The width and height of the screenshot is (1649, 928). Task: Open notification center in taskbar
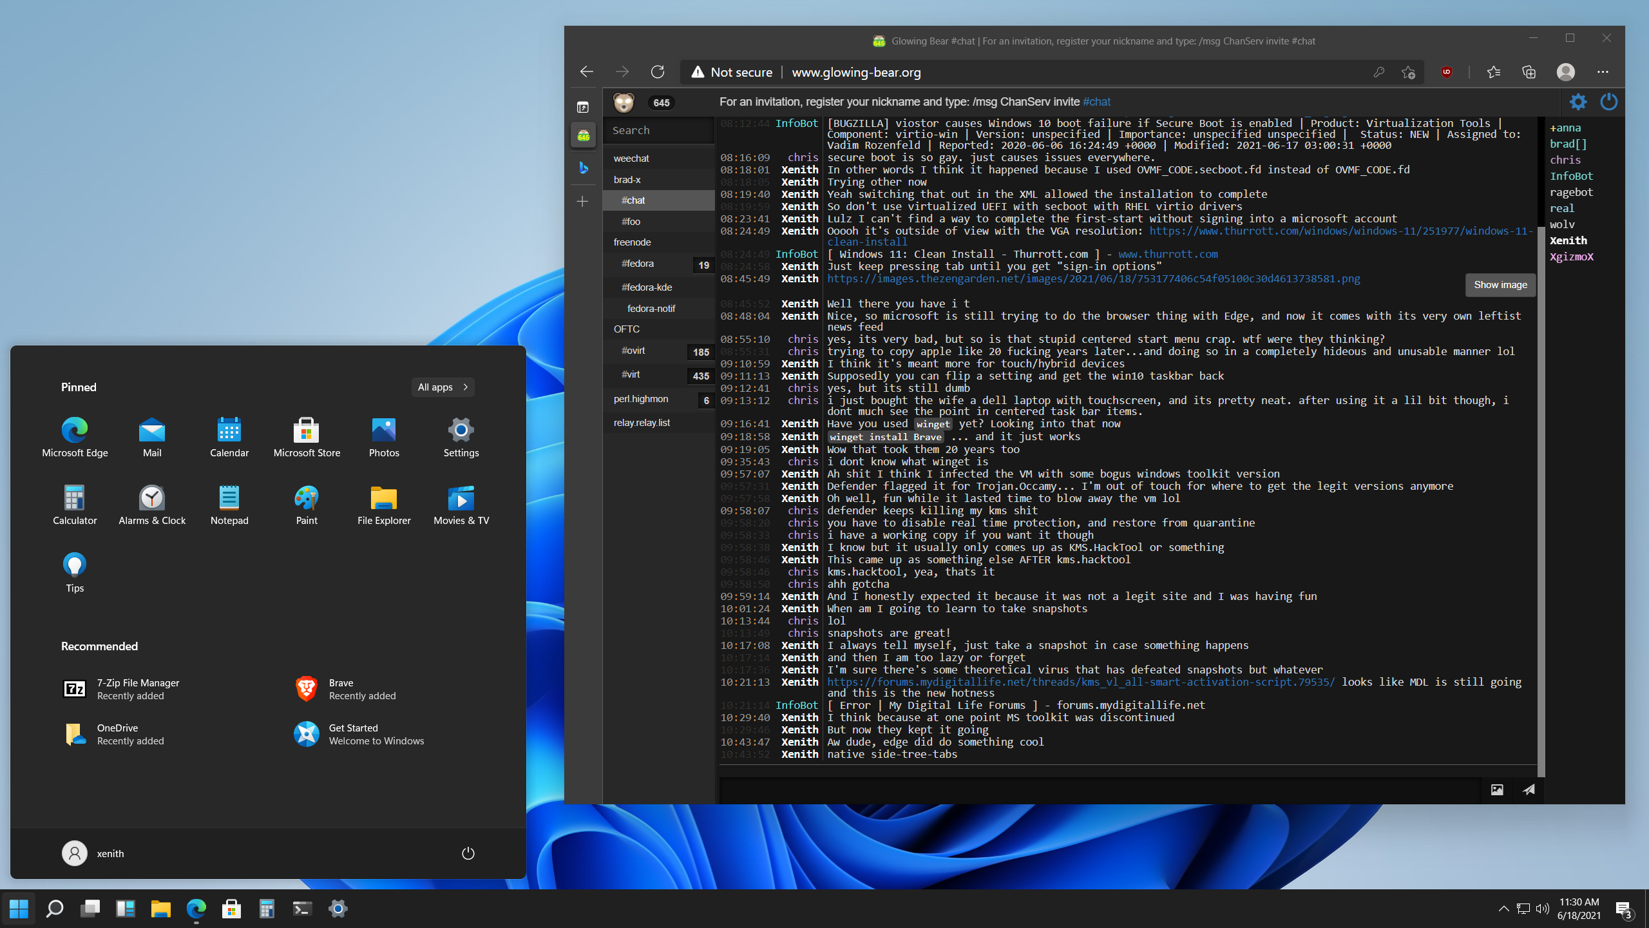tap(1624, 909)
